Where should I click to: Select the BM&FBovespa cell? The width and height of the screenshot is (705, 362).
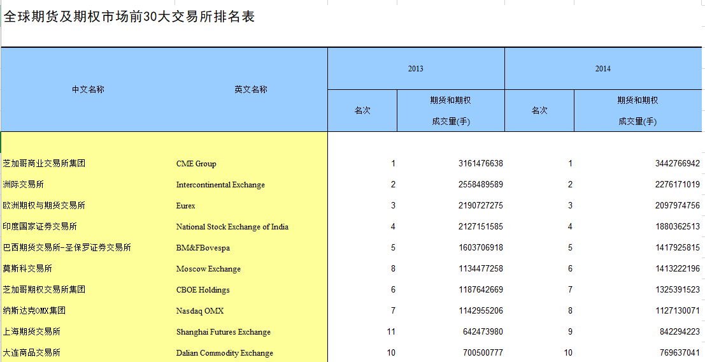[x=203, y=248]
